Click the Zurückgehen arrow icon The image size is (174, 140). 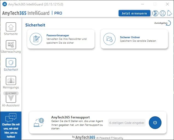[x=169, y=23]
